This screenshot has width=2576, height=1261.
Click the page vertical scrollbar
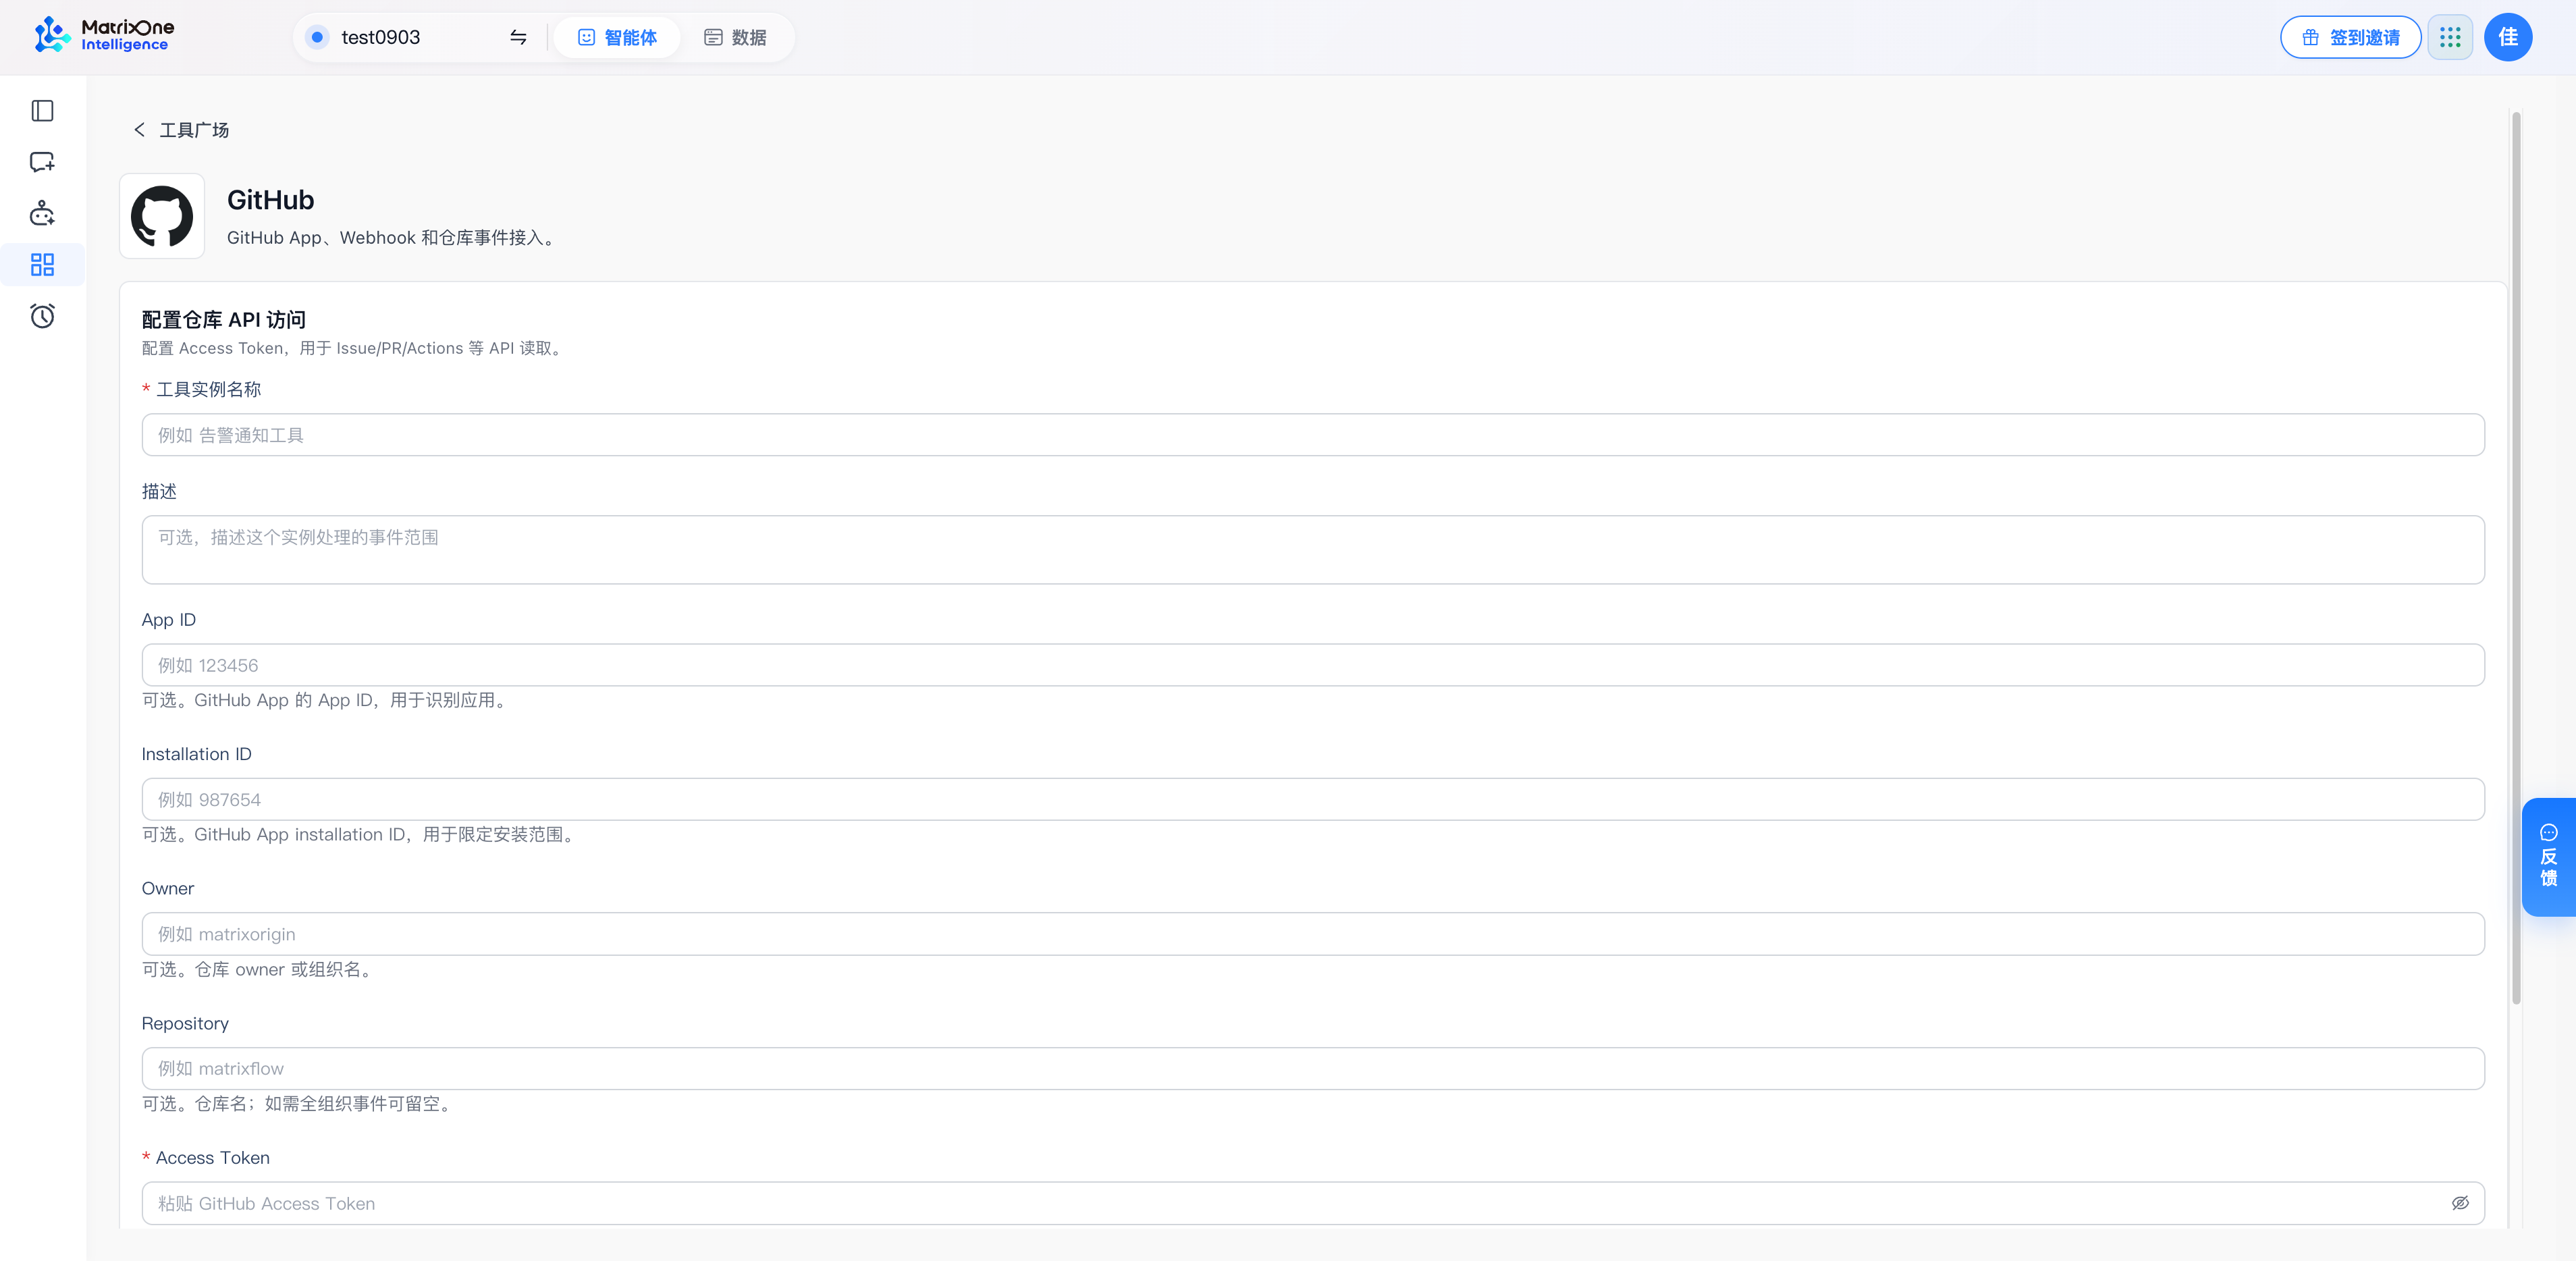point(2516,557)
